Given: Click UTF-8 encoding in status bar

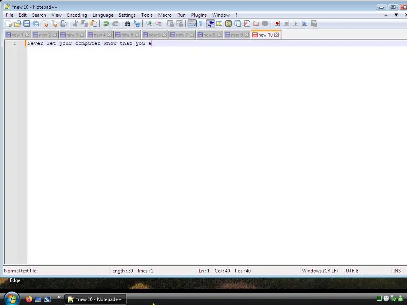Looking at the screenshot, I should coord(352,271).
